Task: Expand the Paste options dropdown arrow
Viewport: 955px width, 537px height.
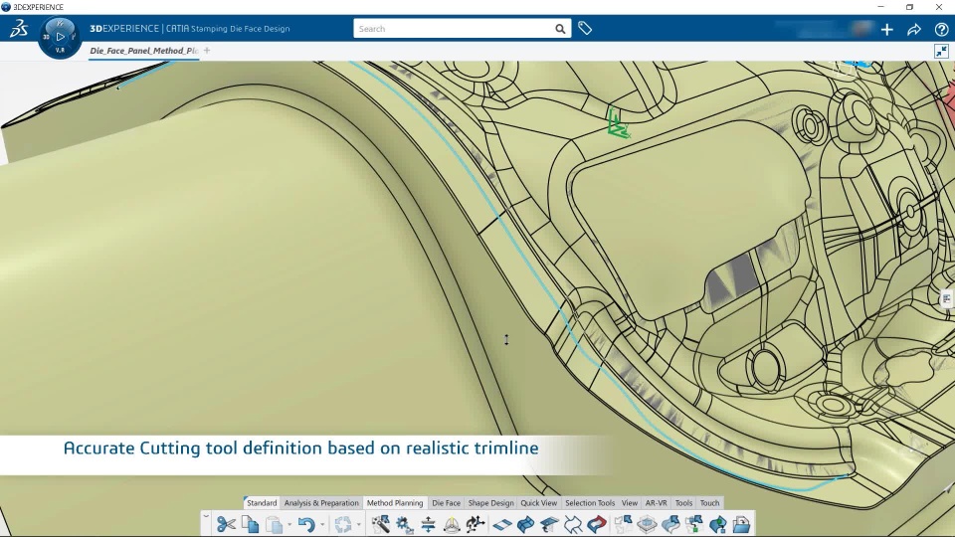Action: (x=289, y=524)
